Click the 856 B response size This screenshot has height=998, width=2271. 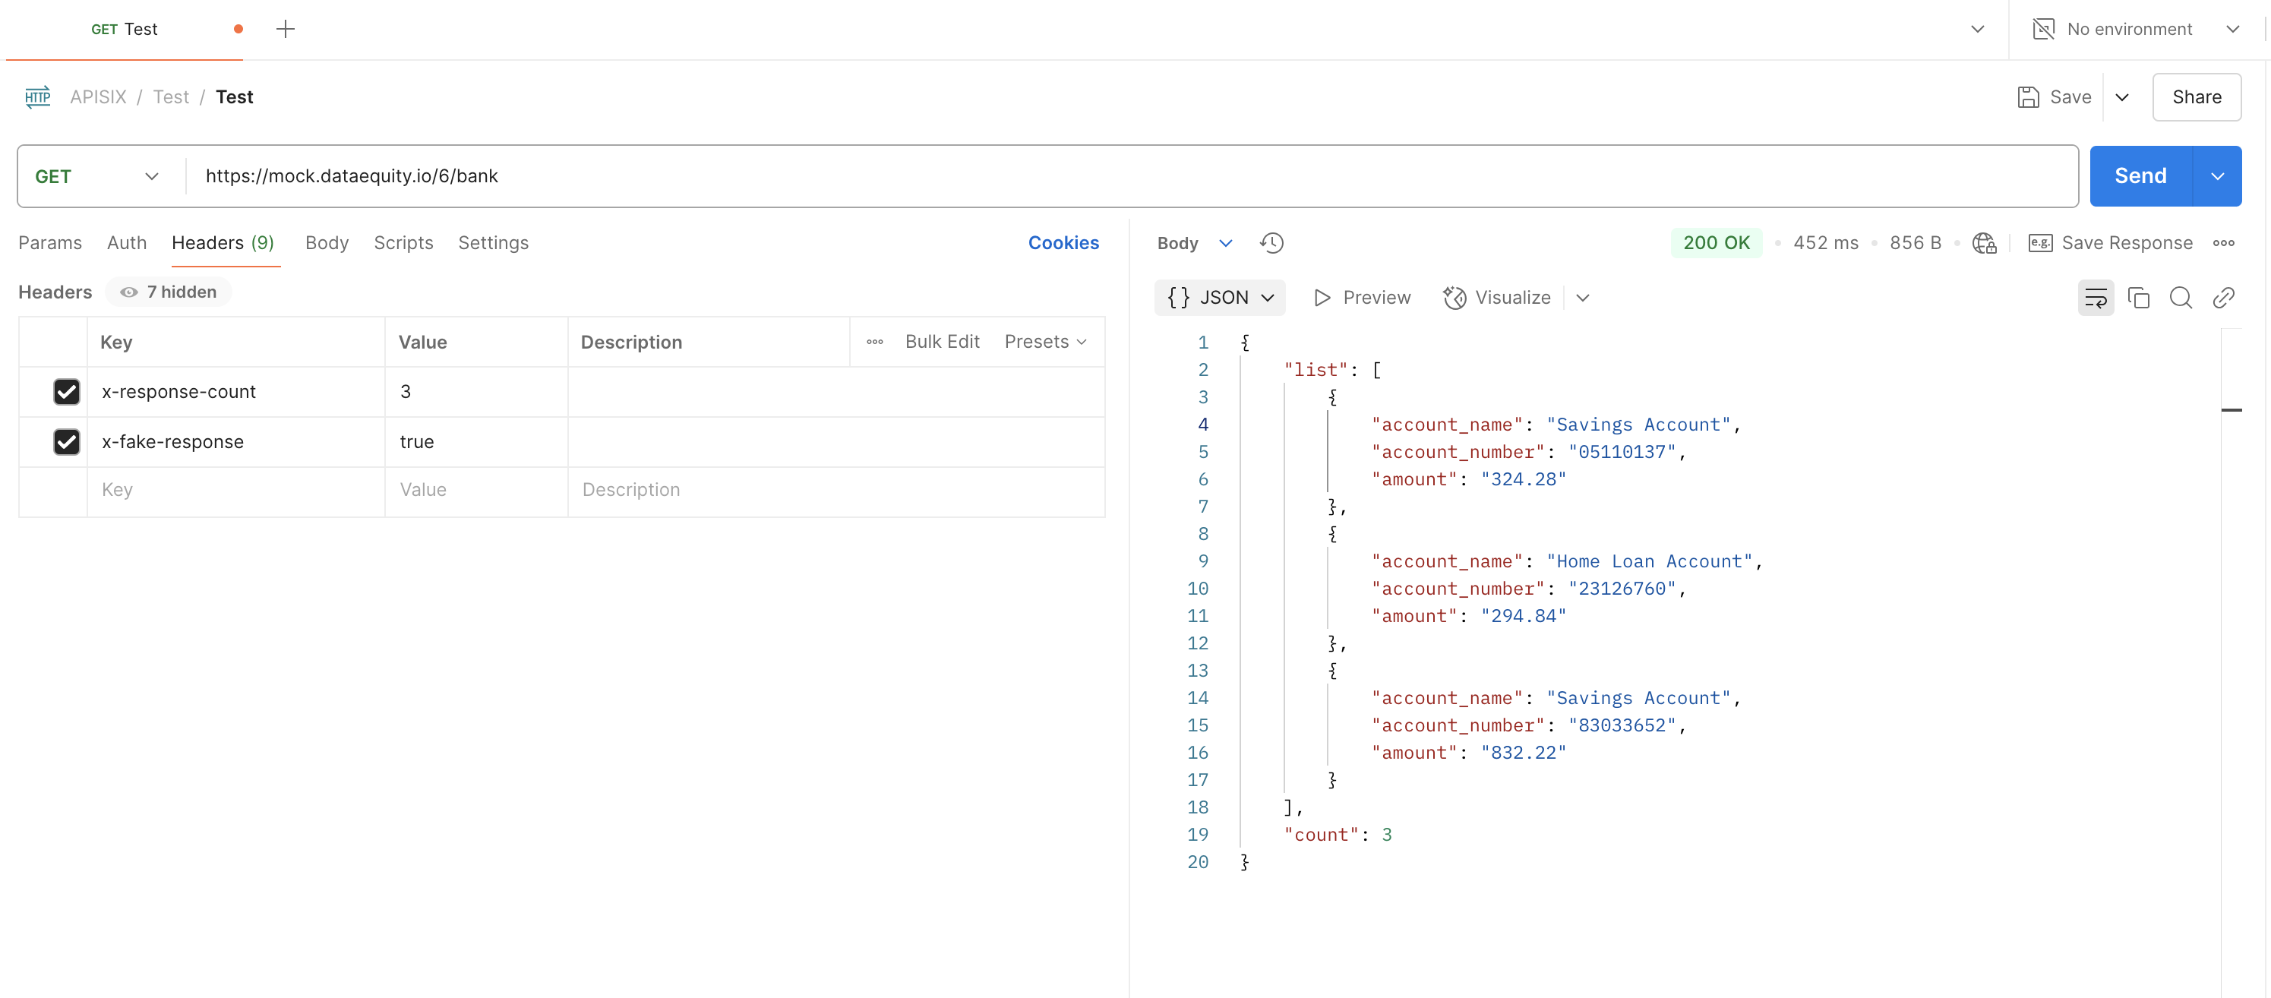(x=1915, y=242)
